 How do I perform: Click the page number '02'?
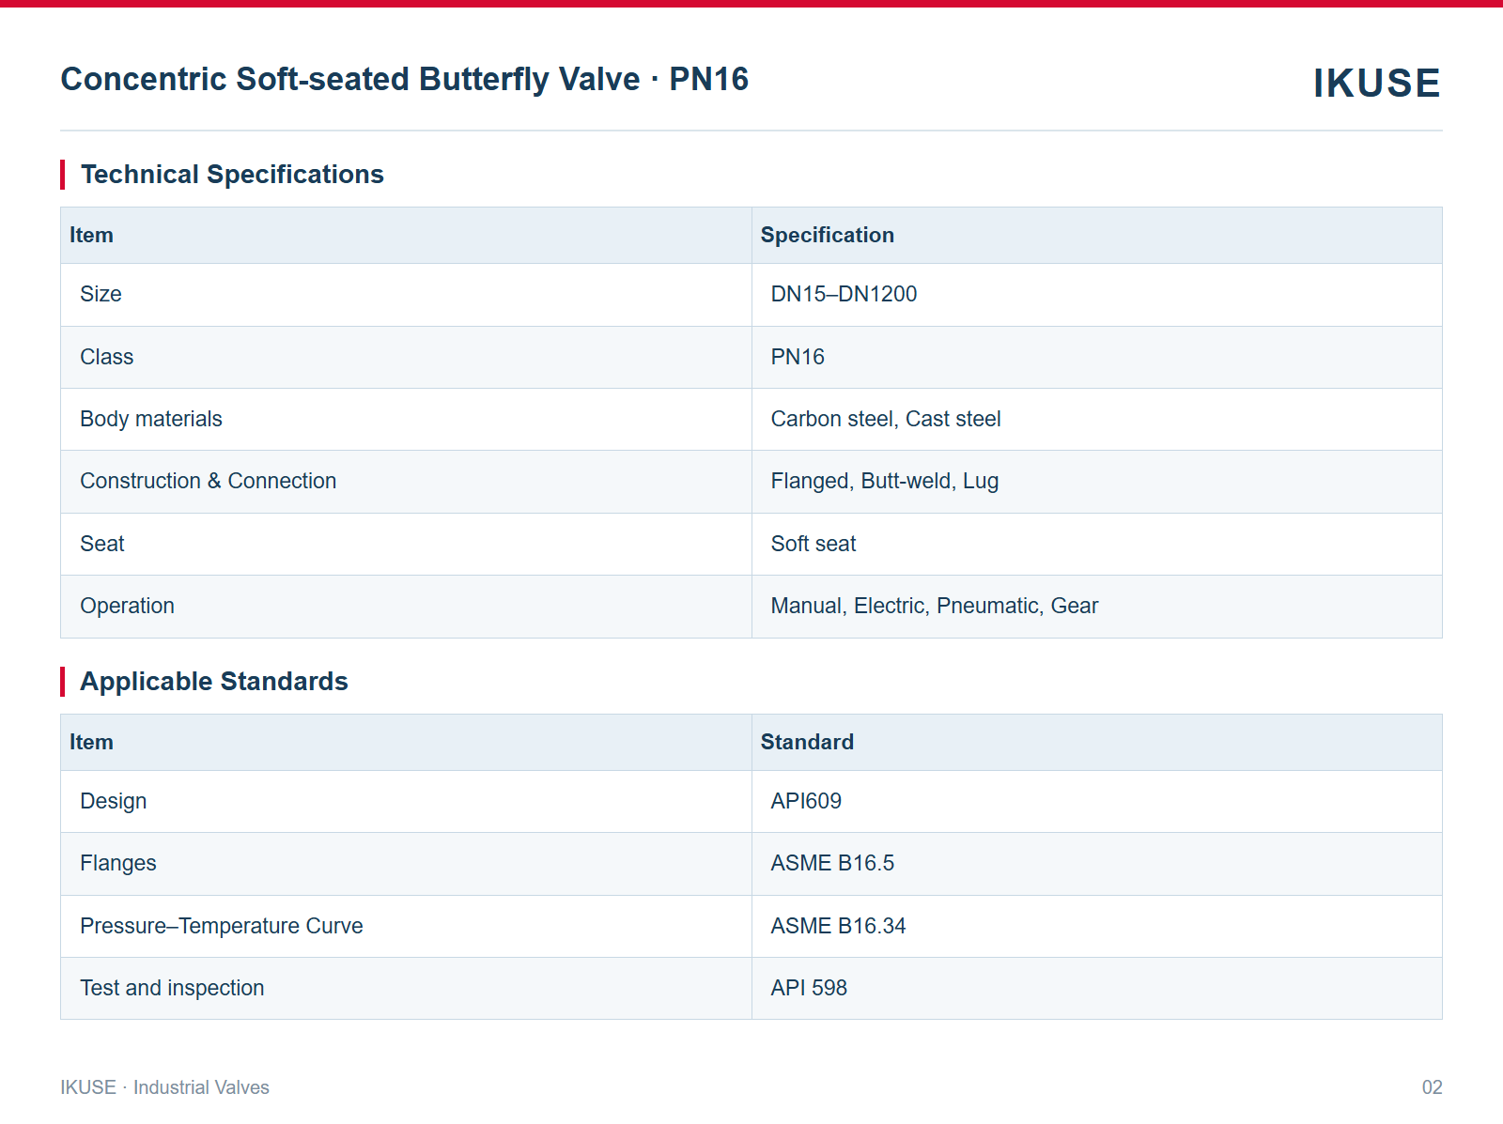click(x=1432, y=1087)
